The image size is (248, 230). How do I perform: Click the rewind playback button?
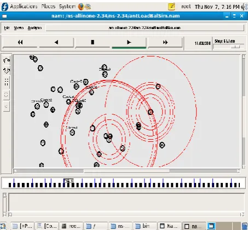coord(20,42)
